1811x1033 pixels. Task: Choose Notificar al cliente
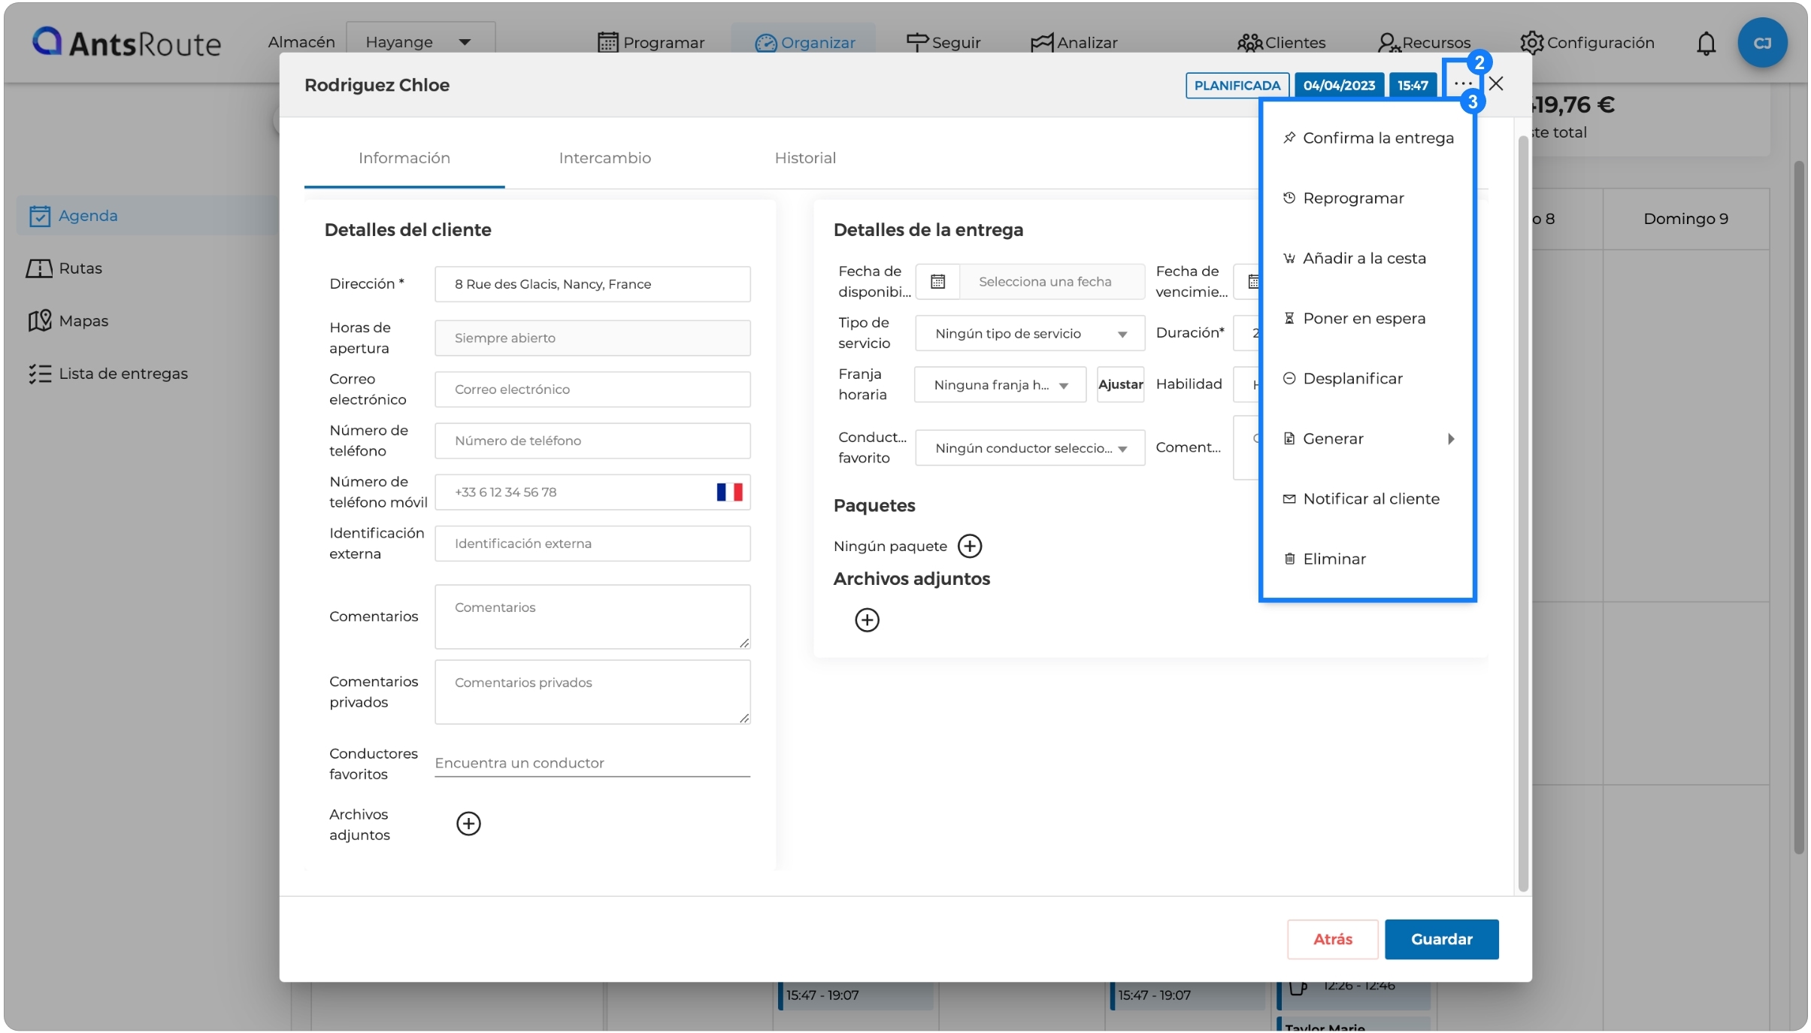(x=1367, y=499)
